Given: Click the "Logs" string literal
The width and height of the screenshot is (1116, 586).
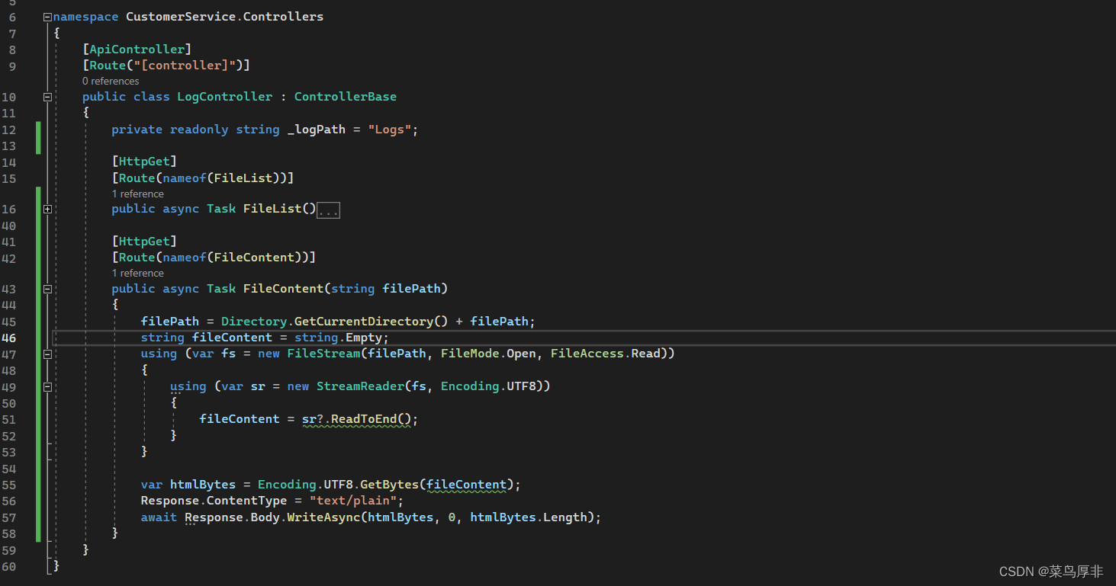Looking at the screenshot, I should [390, 130].
